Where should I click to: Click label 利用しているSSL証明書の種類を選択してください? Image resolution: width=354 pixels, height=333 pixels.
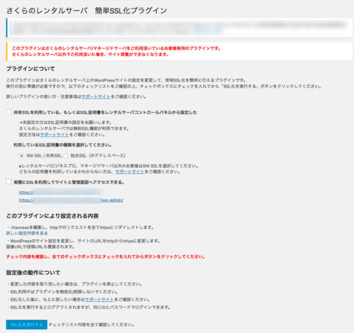pos(62,145)
